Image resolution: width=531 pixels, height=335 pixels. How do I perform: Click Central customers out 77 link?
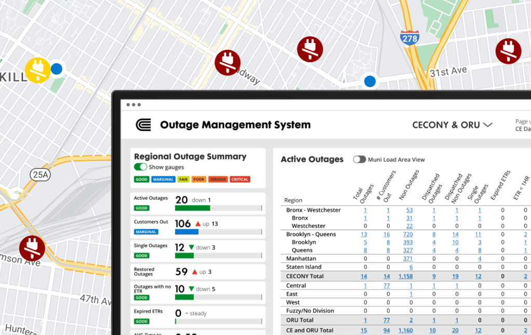tap(387, 286)
